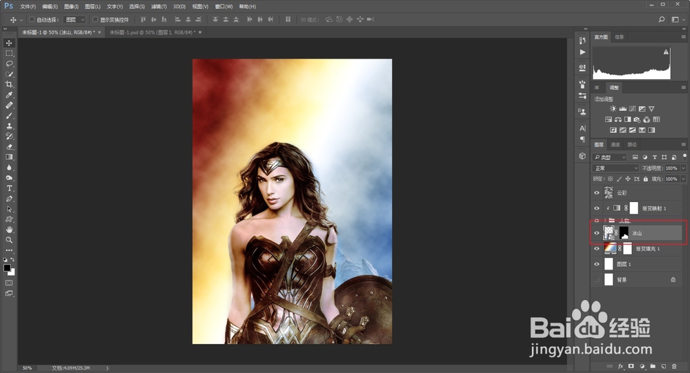Enable the 自动选择 checkbox

32,19
